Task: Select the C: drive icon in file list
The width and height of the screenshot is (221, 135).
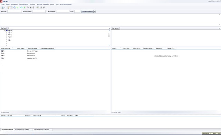Action: point(2,53)
